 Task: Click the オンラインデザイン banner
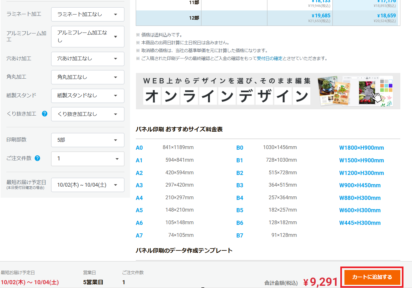tap(268, 91)
